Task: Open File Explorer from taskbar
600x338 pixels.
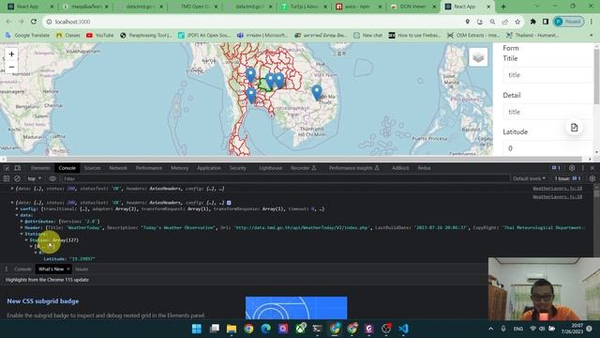Action: point(232,329)
